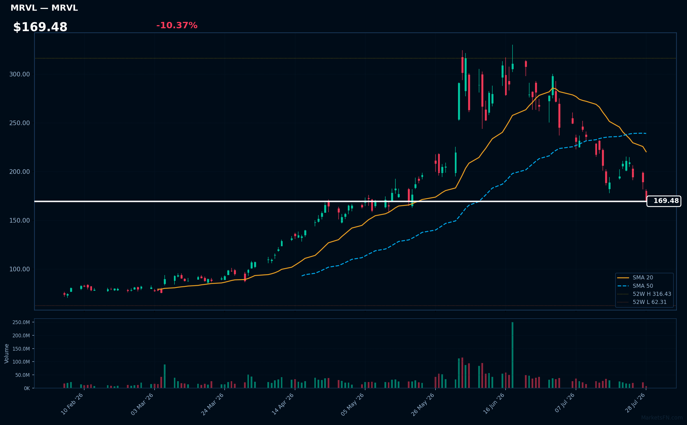This screenshot has height=425, width=687.
Task: Click the 0K volume axis label
Action: tap(27, 388)
